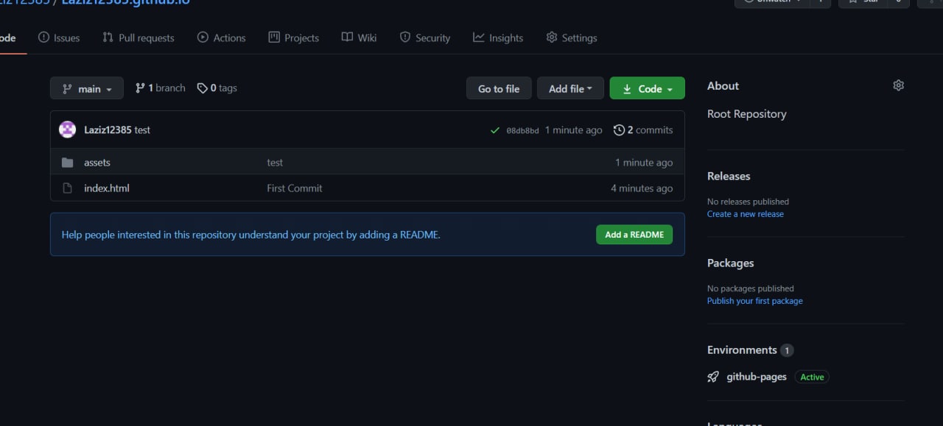Click the Actions play icon
The height and width of the screenshot is (426, 943).
coord(203,37)
